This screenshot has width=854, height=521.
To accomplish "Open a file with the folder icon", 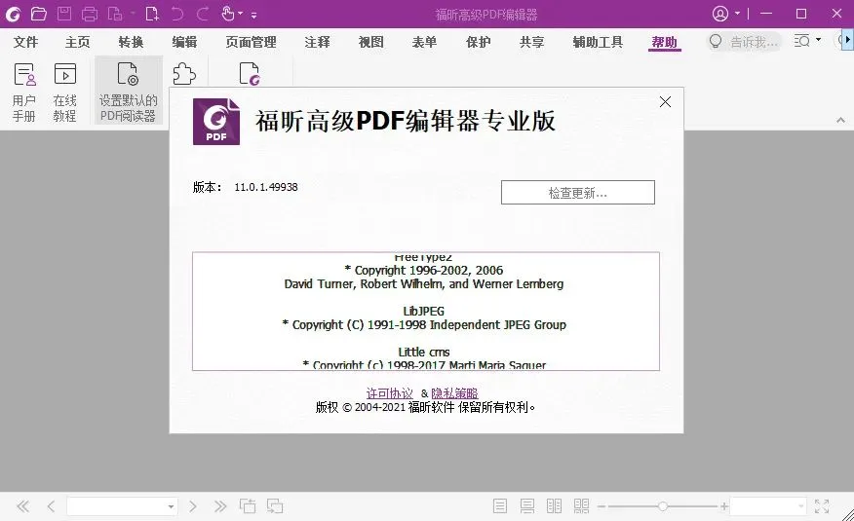I will [x=39, y=14].
